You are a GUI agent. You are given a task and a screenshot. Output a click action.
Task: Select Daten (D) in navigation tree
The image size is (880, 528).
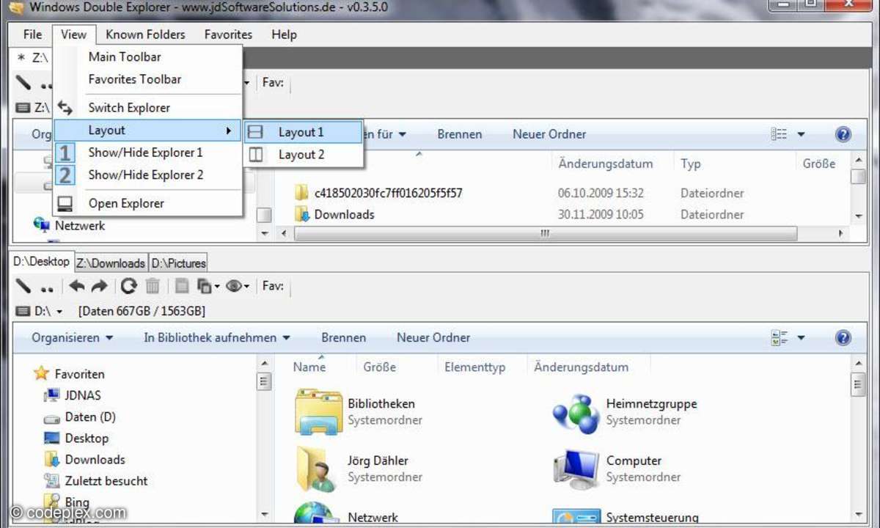click(x=90, y=417)
